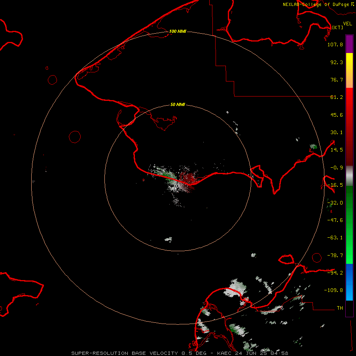Screen dimensions: 356x356
Task: Click the 61.2 velocity scale value
Action: 337,97
